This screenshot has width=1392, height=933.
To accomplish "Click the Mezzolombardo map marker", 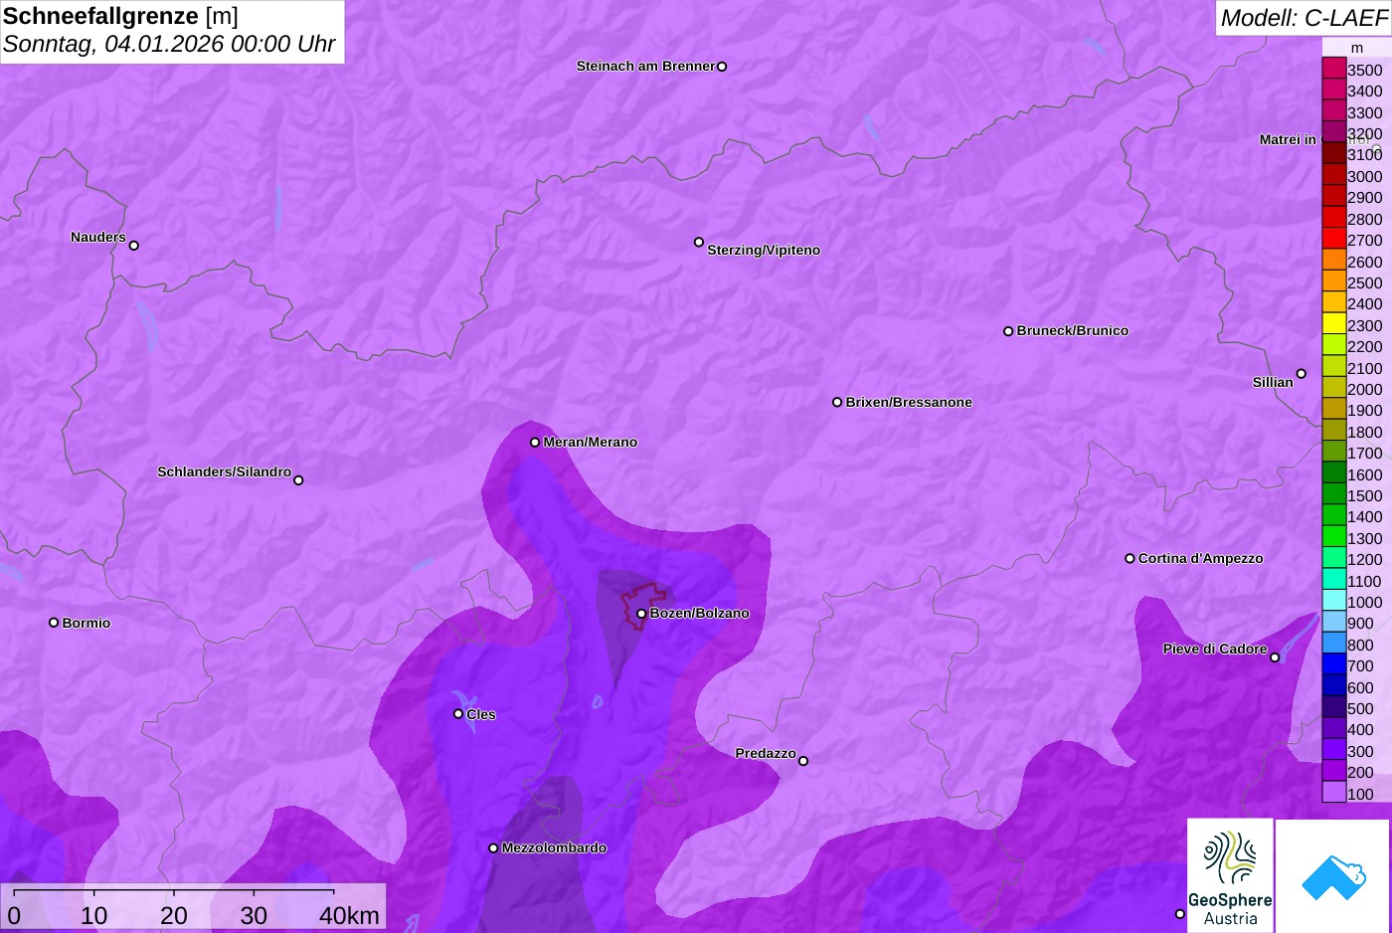I will pos(493,848).
